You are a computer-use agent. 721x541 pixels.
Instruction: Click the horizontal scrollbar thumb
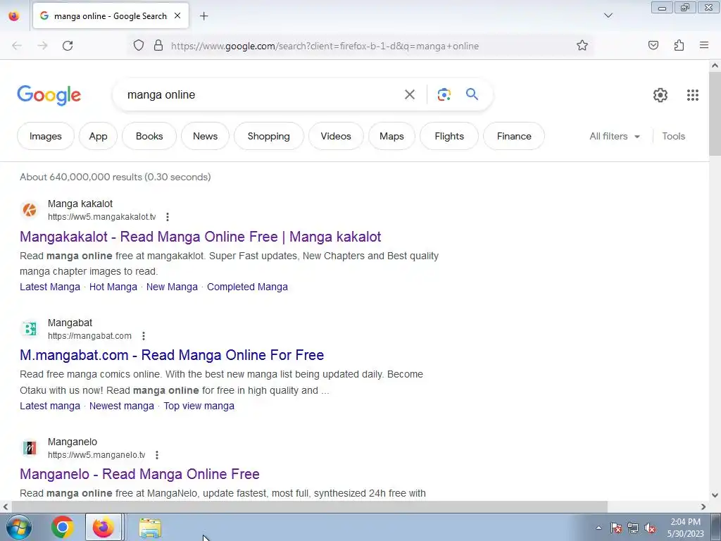point(309,506)
